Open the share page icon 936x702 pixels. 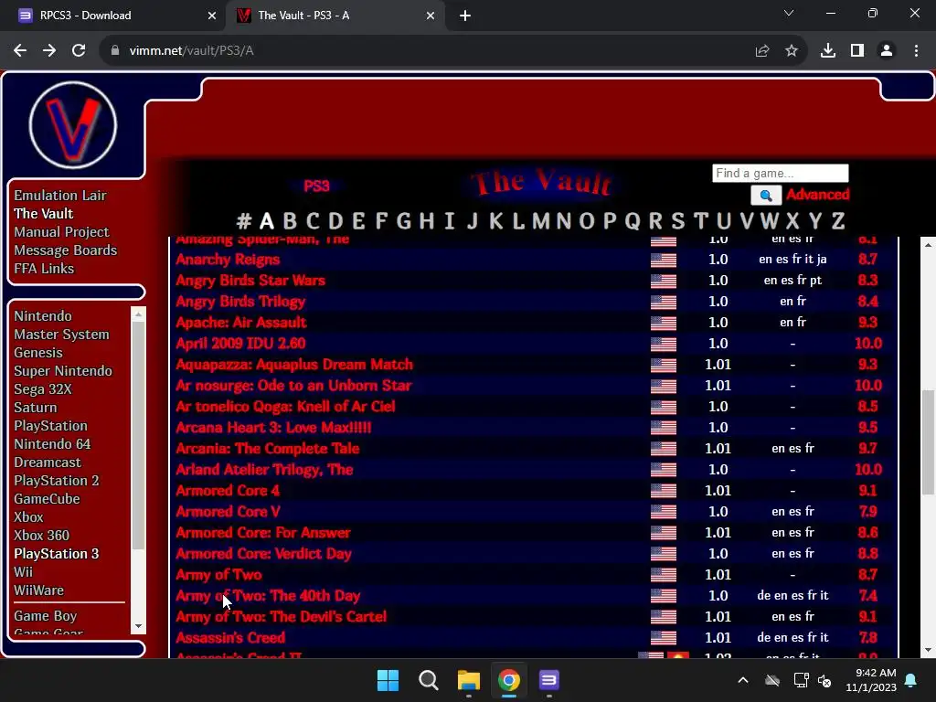tap(762, 51)
